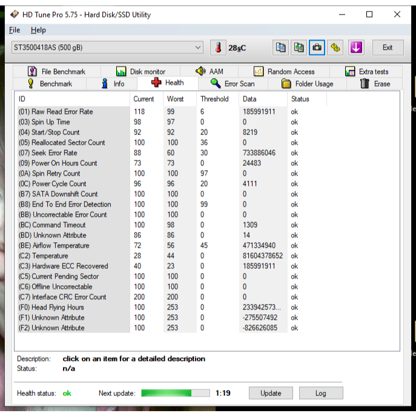Sort by the Threshold column header
416x416 pixels.
pyautogui.click(x=214, y=99)
